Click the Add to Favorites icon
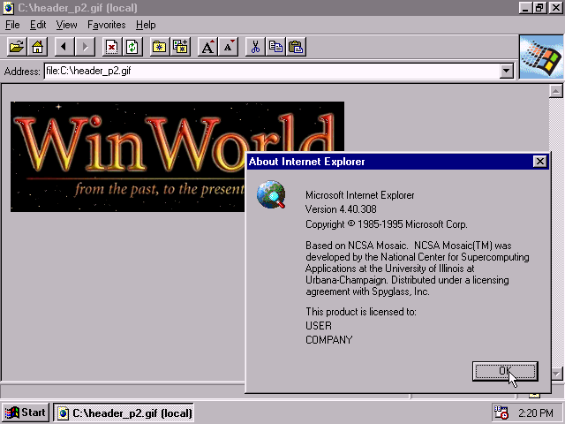This screenshot has height=424, width=565. [x=180, y=47]
